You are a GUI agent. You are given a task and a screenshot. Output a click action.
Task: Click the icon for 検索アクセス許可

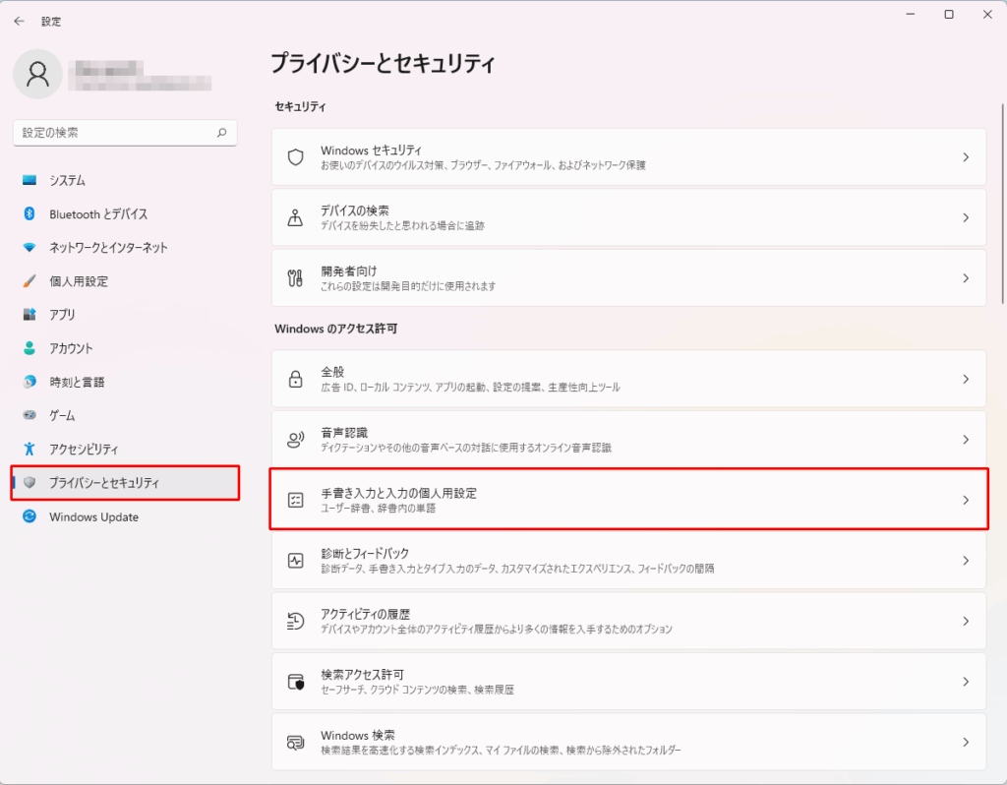point(295,682)
